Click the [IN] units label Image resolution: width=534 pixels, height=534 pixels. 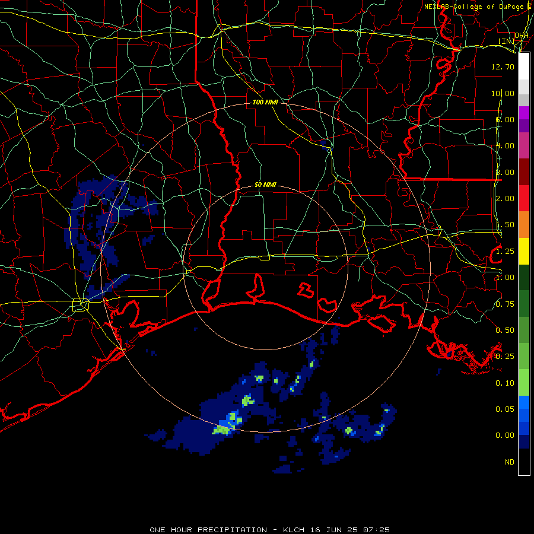pyautogui.click(x=506, y=41)
